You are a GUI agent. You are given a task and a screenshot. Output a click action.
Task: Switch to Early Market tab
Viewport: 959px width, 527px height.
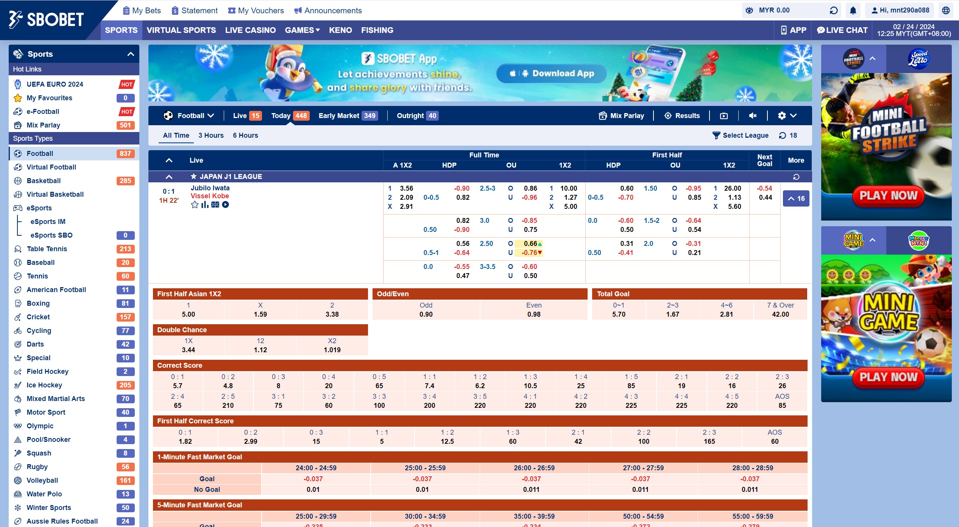coord(348,116)
